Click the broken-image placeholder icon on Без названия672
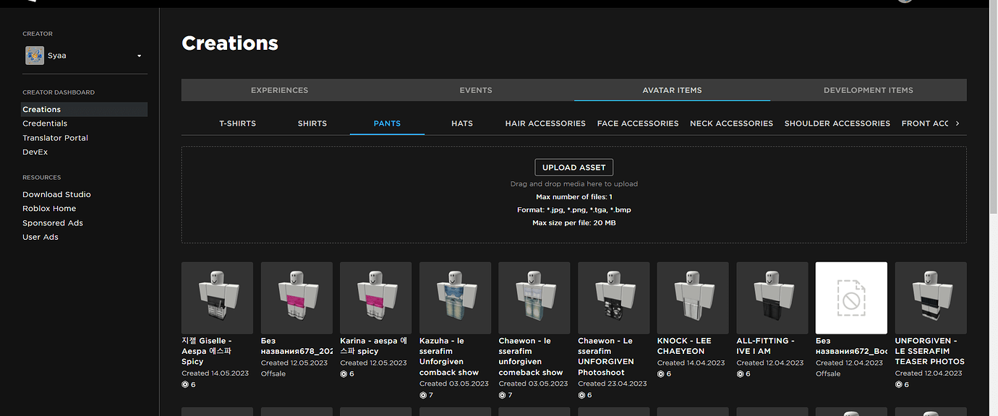Viewport: 998px width, 416px height. [851, 298]
